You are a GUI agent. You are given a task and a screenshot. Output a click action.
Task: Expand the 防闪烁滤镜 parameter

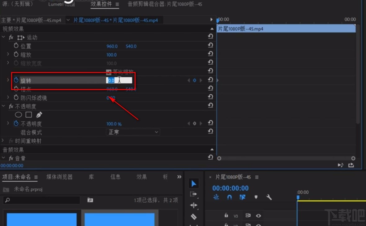coord(8,97)
